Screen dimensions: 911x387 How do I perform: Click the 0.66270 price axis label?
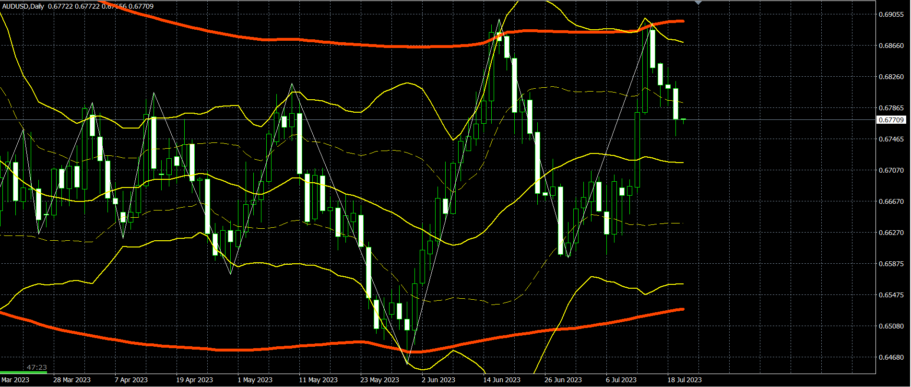click(x=891, y=233)
